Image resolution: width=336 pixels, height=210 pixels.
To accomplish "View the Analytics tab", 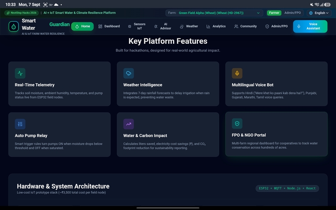I will point(216,26).
